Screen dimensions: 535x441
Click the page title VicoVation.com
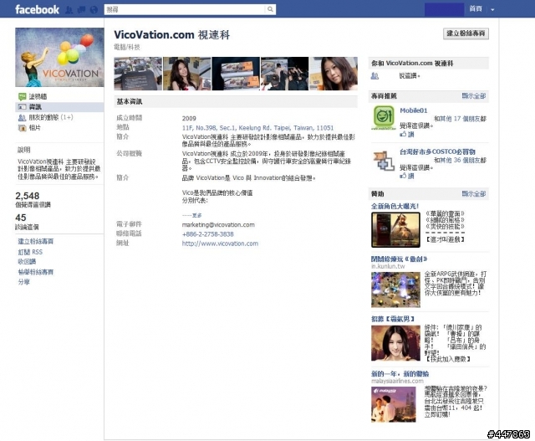click(x=171, y=35)
